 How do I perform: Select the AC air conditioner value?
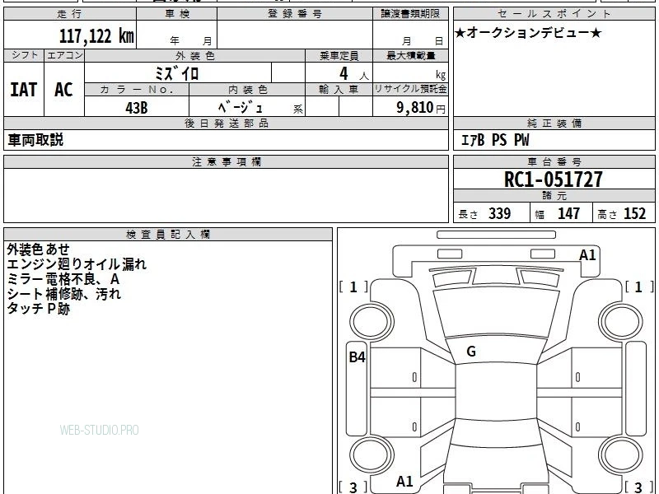click(x=63, y=90)
